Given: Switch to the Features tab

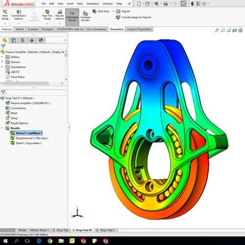Looking at the screenshot, I should point(7,29).
